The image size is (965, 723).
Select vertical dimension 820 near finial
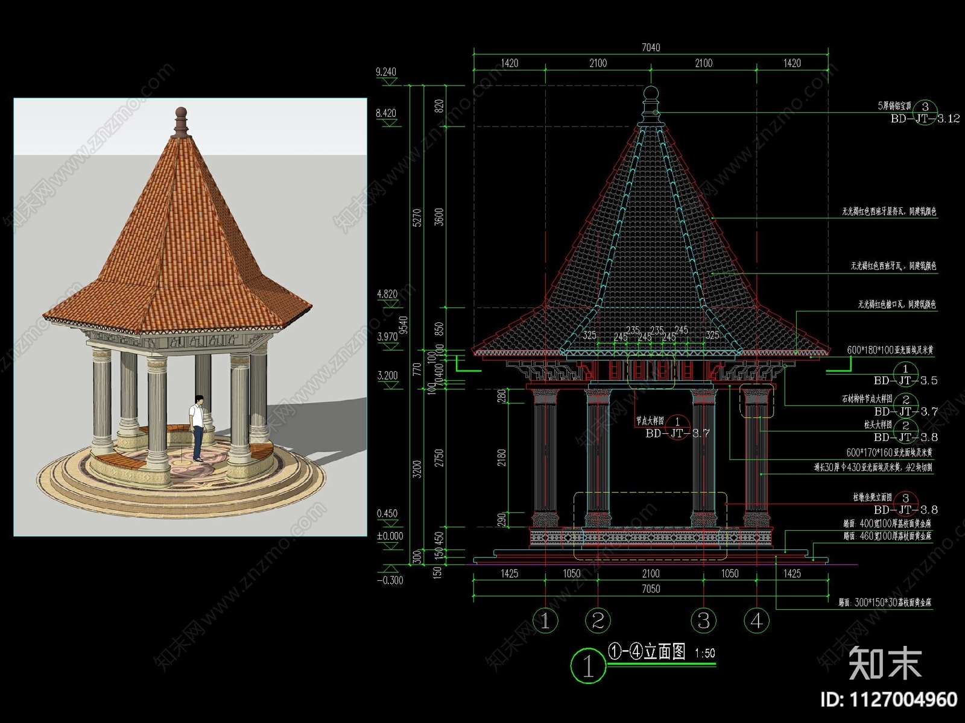coord(439,106)
